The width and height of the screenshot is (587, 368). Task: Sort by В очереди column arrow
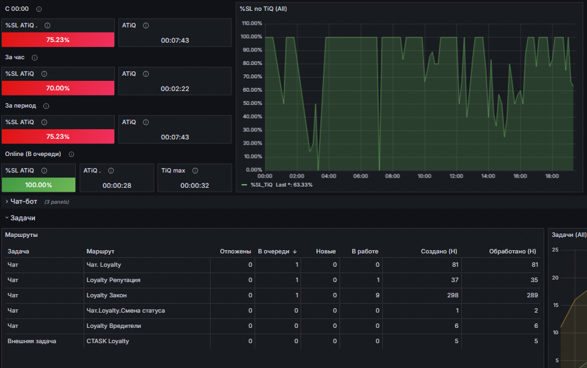coord(295,252)
